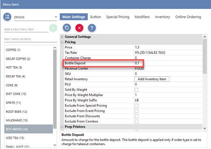Open the help question mark icon
Viewport: 211px width, 149px height.
click(92, 28)
